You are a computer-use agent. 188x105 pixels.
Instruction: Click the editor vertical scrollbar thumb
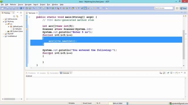[x=184, y=45]
